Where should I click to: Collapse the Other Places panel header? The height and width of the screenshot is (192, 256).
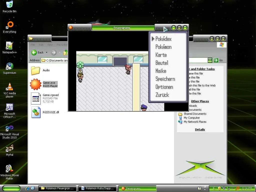200,101
